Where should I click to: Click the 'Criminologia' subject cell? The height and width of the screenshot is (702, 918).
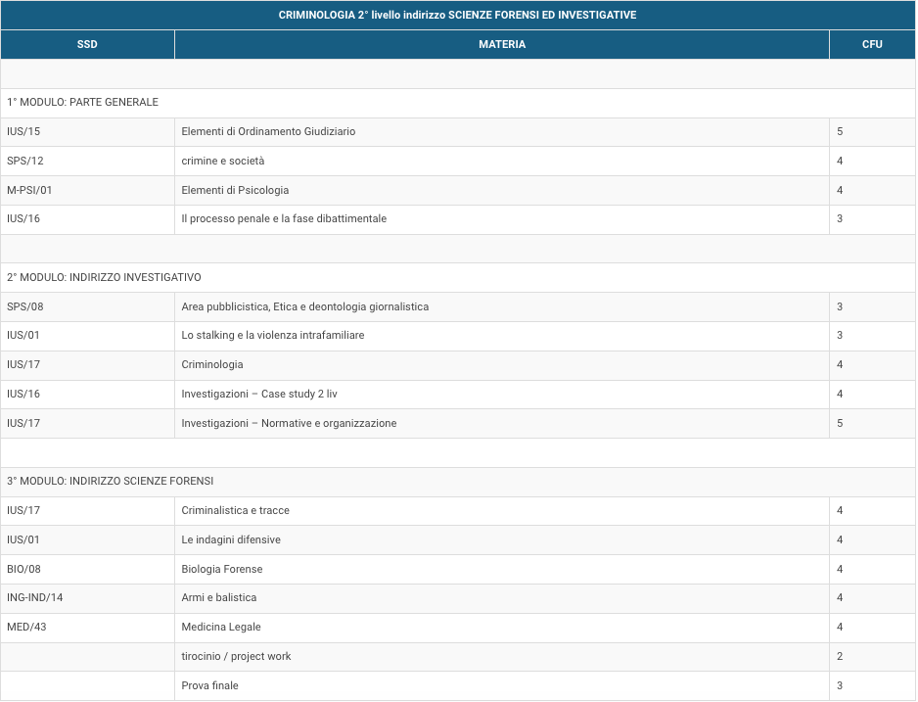pyautogui.click(x=502, y=365)
